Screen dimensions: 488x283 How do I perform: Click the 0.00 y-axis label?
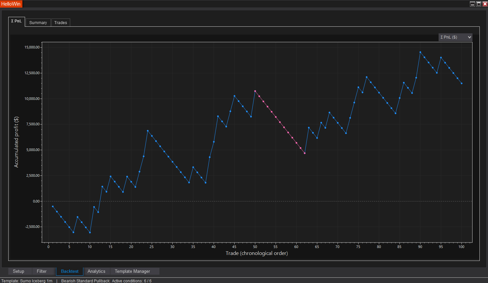36,201
